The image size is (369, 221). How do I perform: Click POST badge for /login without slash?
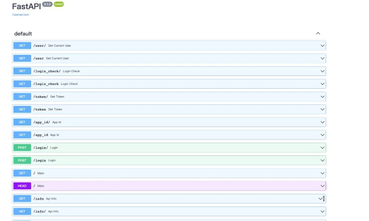point(22,160)
